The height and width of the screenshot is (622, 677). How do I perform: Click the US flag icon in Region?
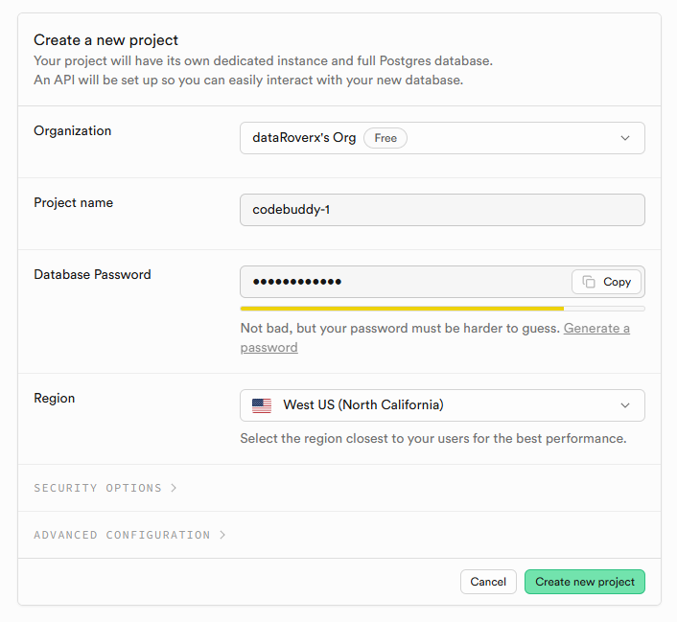262,405
